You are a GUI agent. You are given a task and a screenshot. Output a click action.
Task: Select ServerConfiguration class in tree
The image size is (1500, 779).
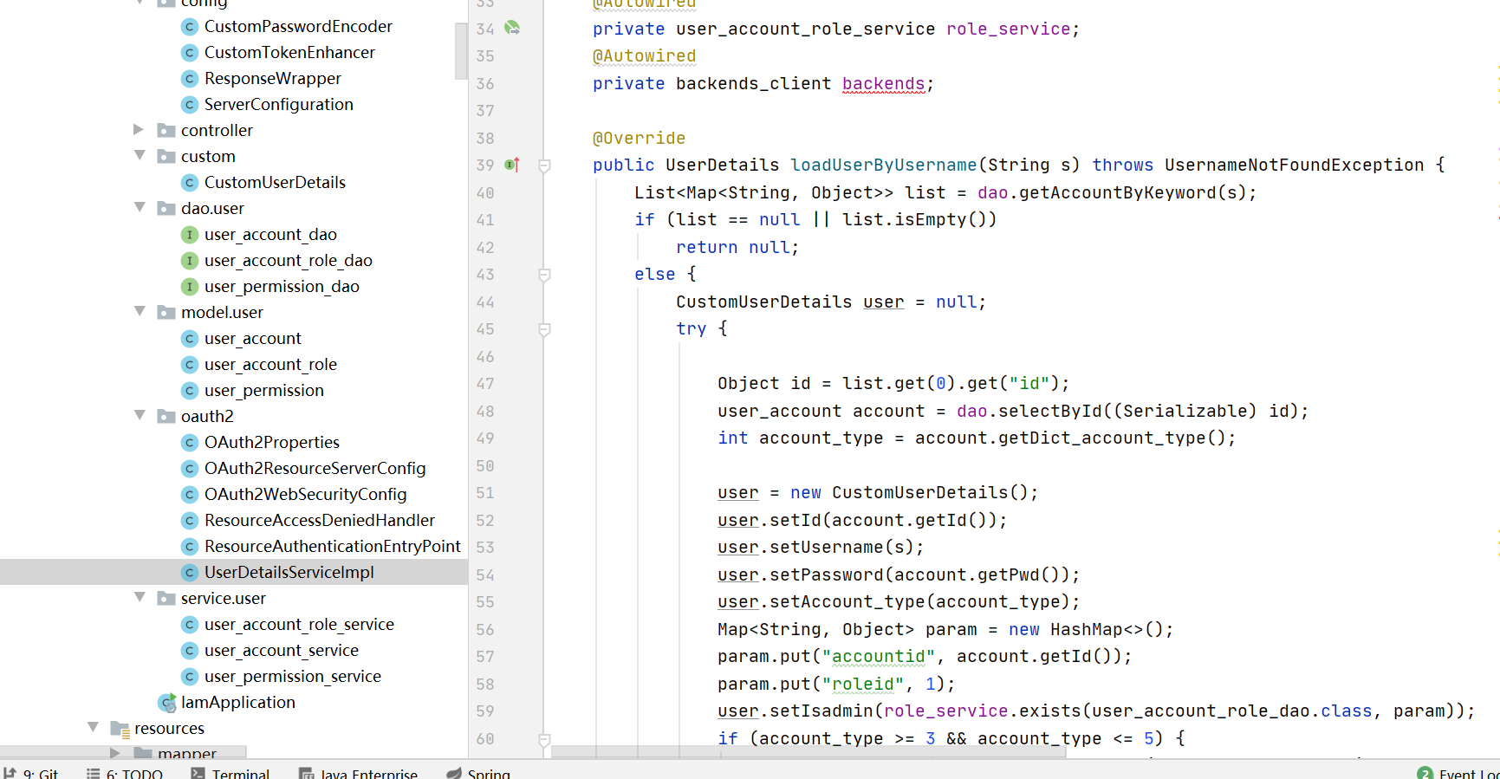(279, 105)
